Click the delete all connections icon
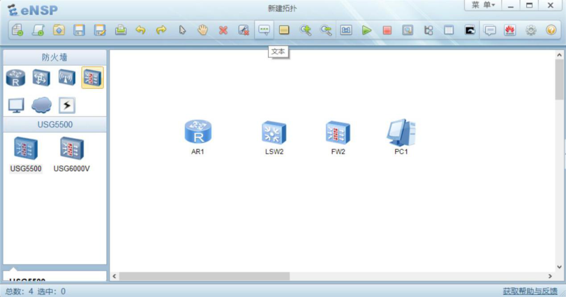The width and height of the screenshot is (566, 297). coord(244,30)
